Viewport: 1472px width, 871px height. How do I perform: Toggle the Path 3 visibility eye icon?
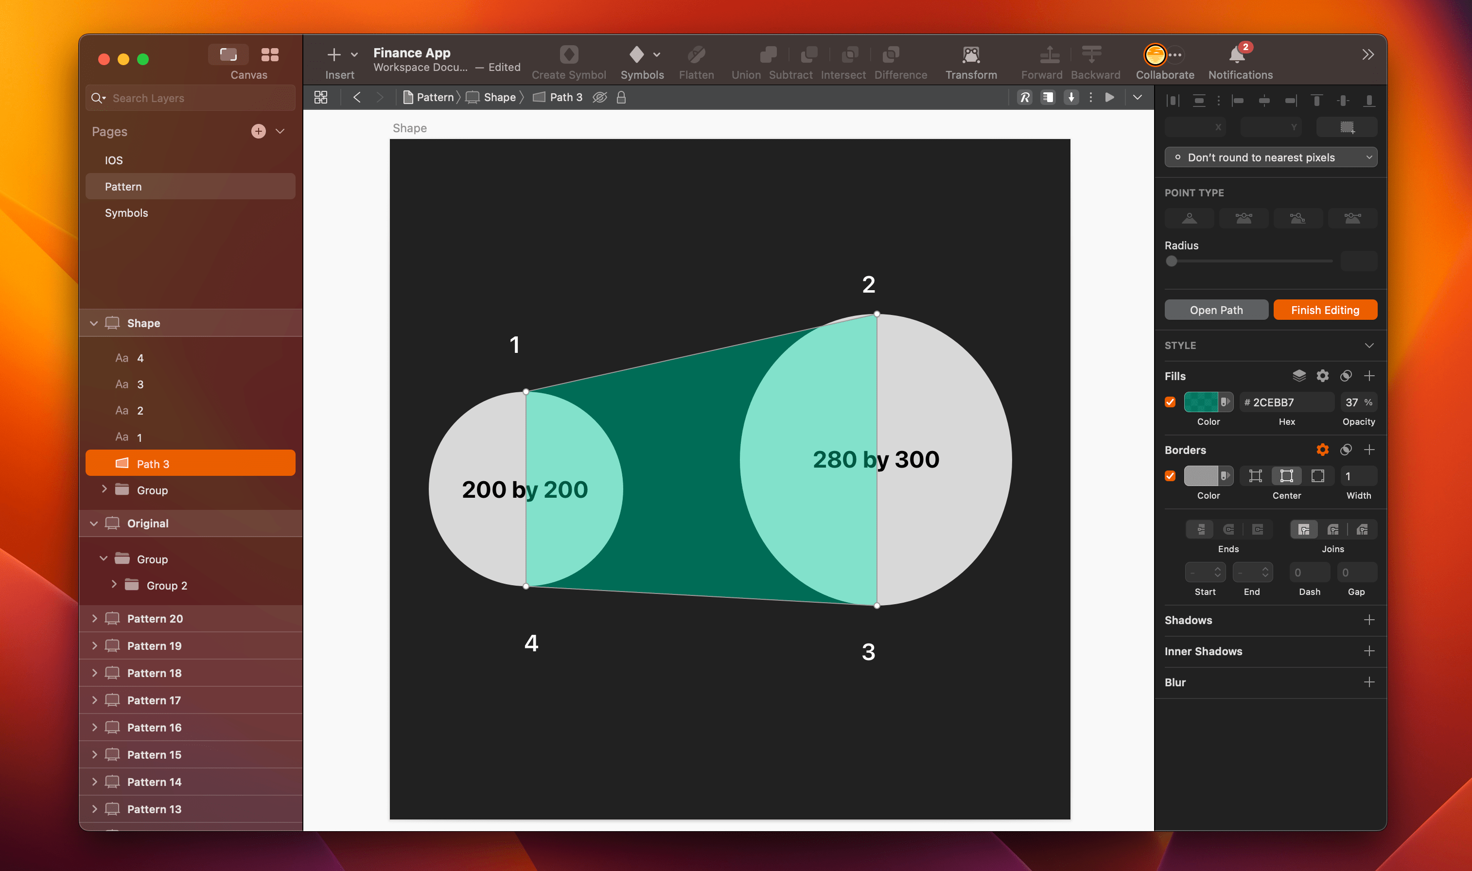pos(599,97)
